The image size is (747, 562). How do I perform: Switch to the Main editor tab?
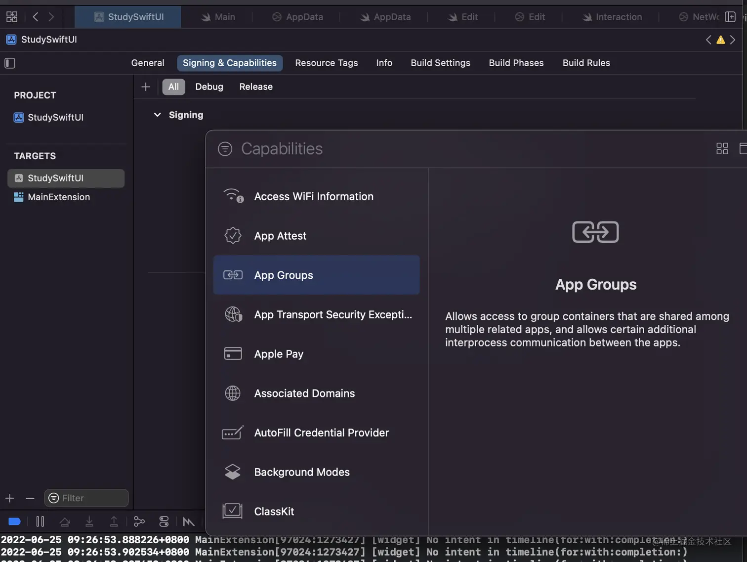coord(218,17)
